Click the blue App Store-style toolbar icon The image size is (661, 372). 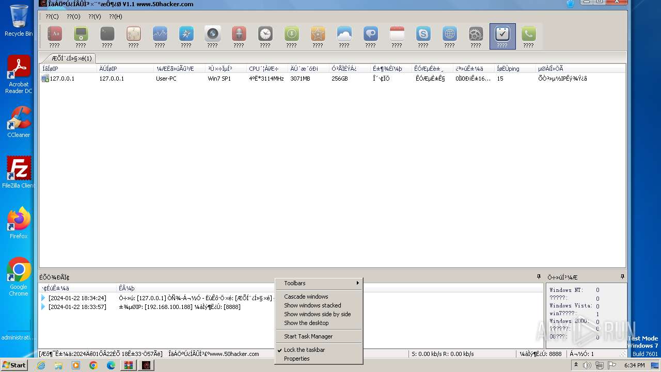click(186, 34)
